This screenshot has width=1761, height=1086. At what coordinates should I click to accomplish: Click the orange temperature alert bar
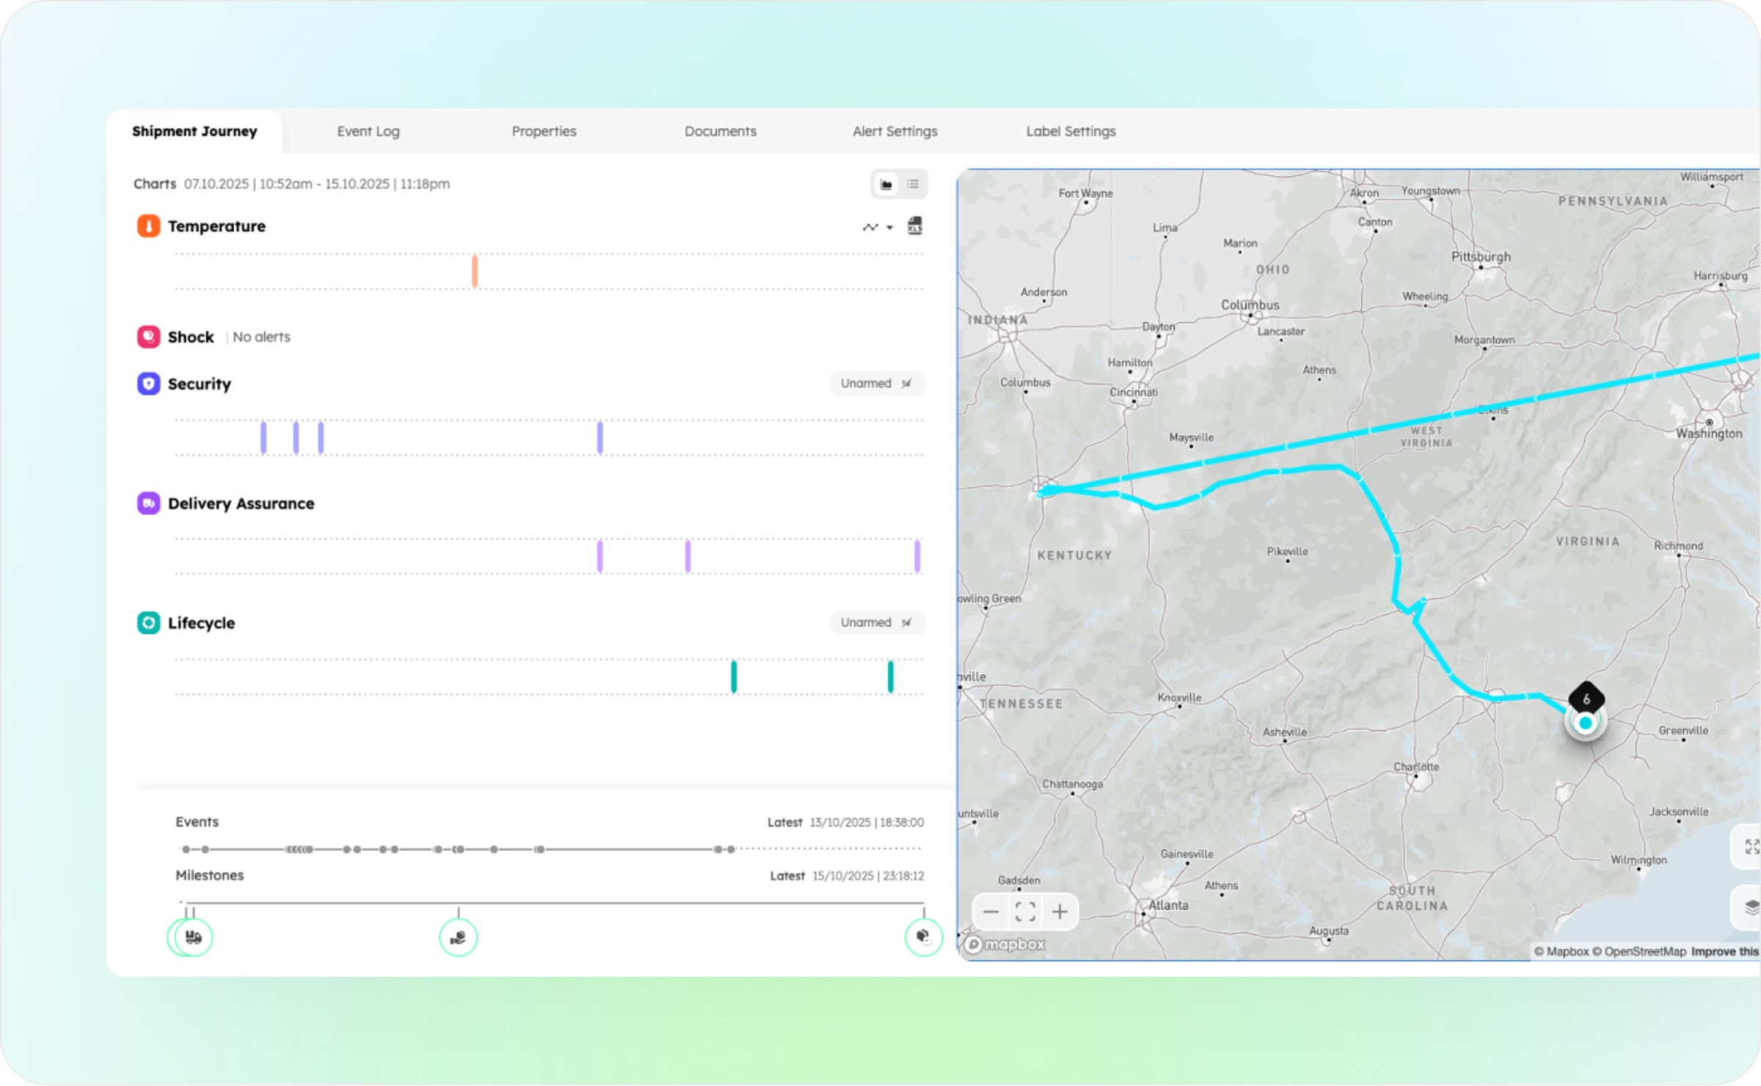click(475, 271)
